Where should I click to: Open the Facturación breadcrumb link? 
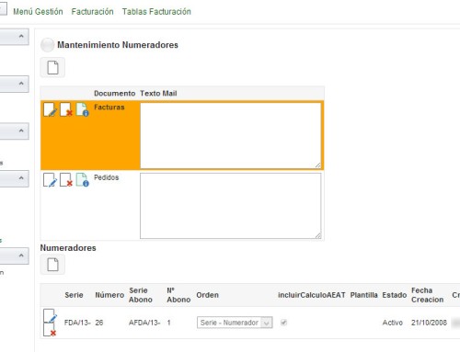(x=92, y=12)
